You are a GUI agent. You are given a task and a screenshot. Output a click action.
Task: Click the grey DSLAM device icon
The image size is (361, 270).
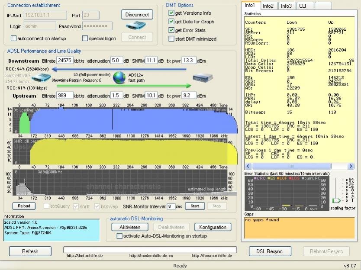pos(203,77)
